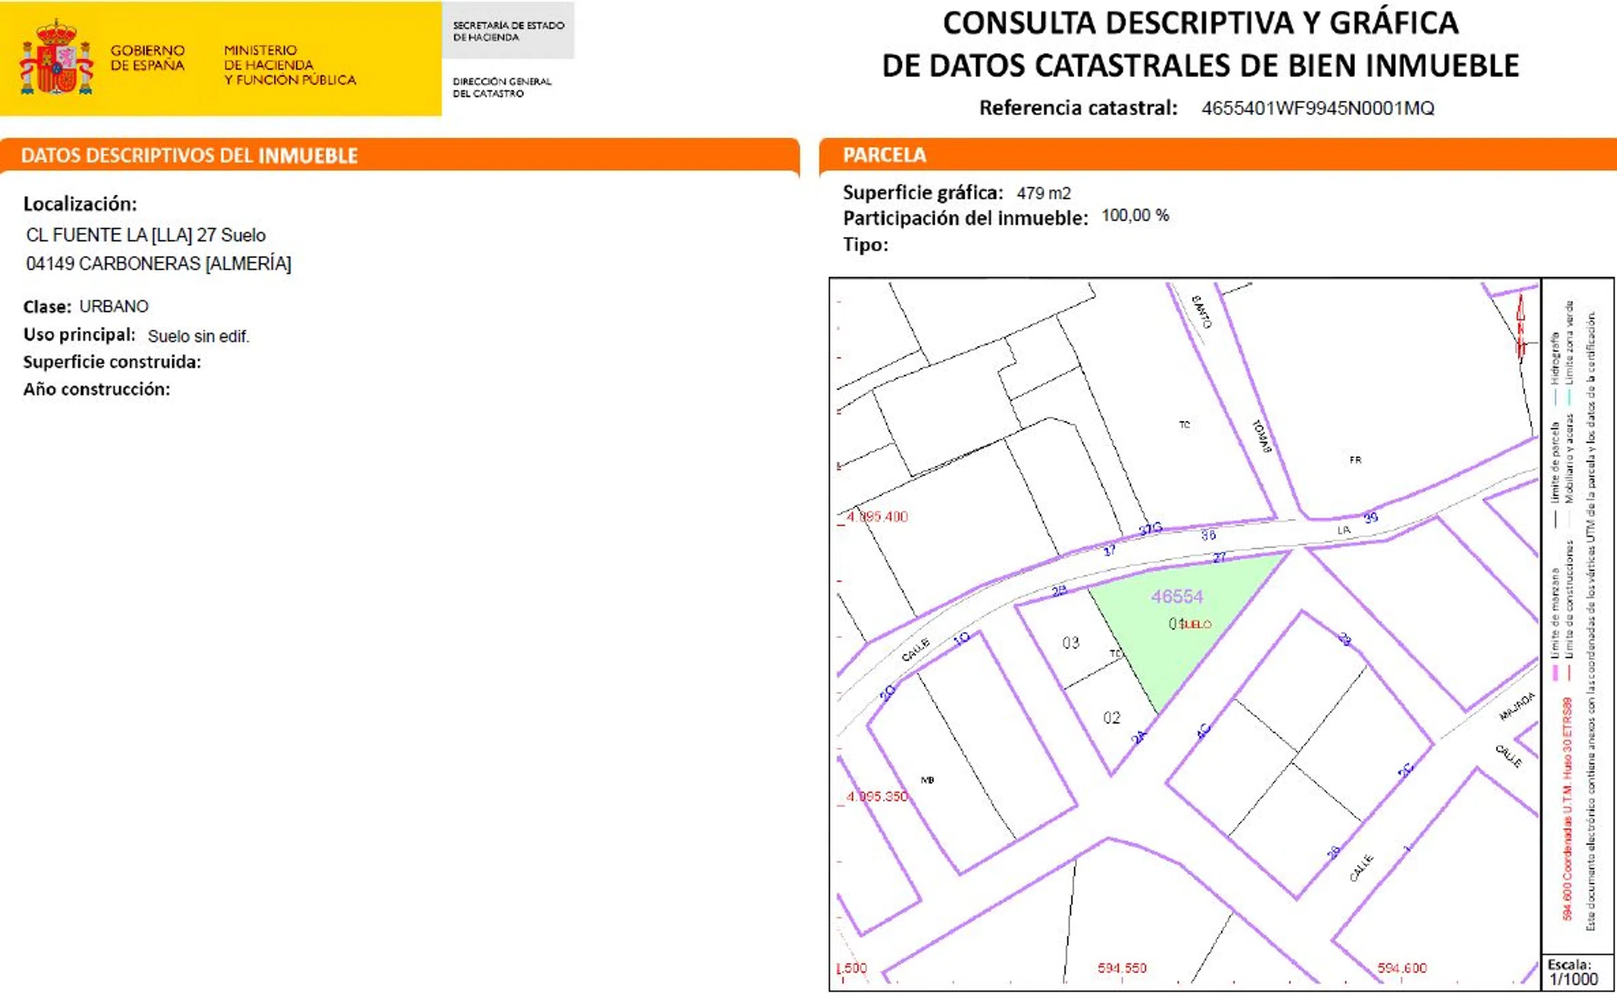Select parcel 02 on the map
Viewport: 1617px width, 997px height.
[x=1112, y=718]
